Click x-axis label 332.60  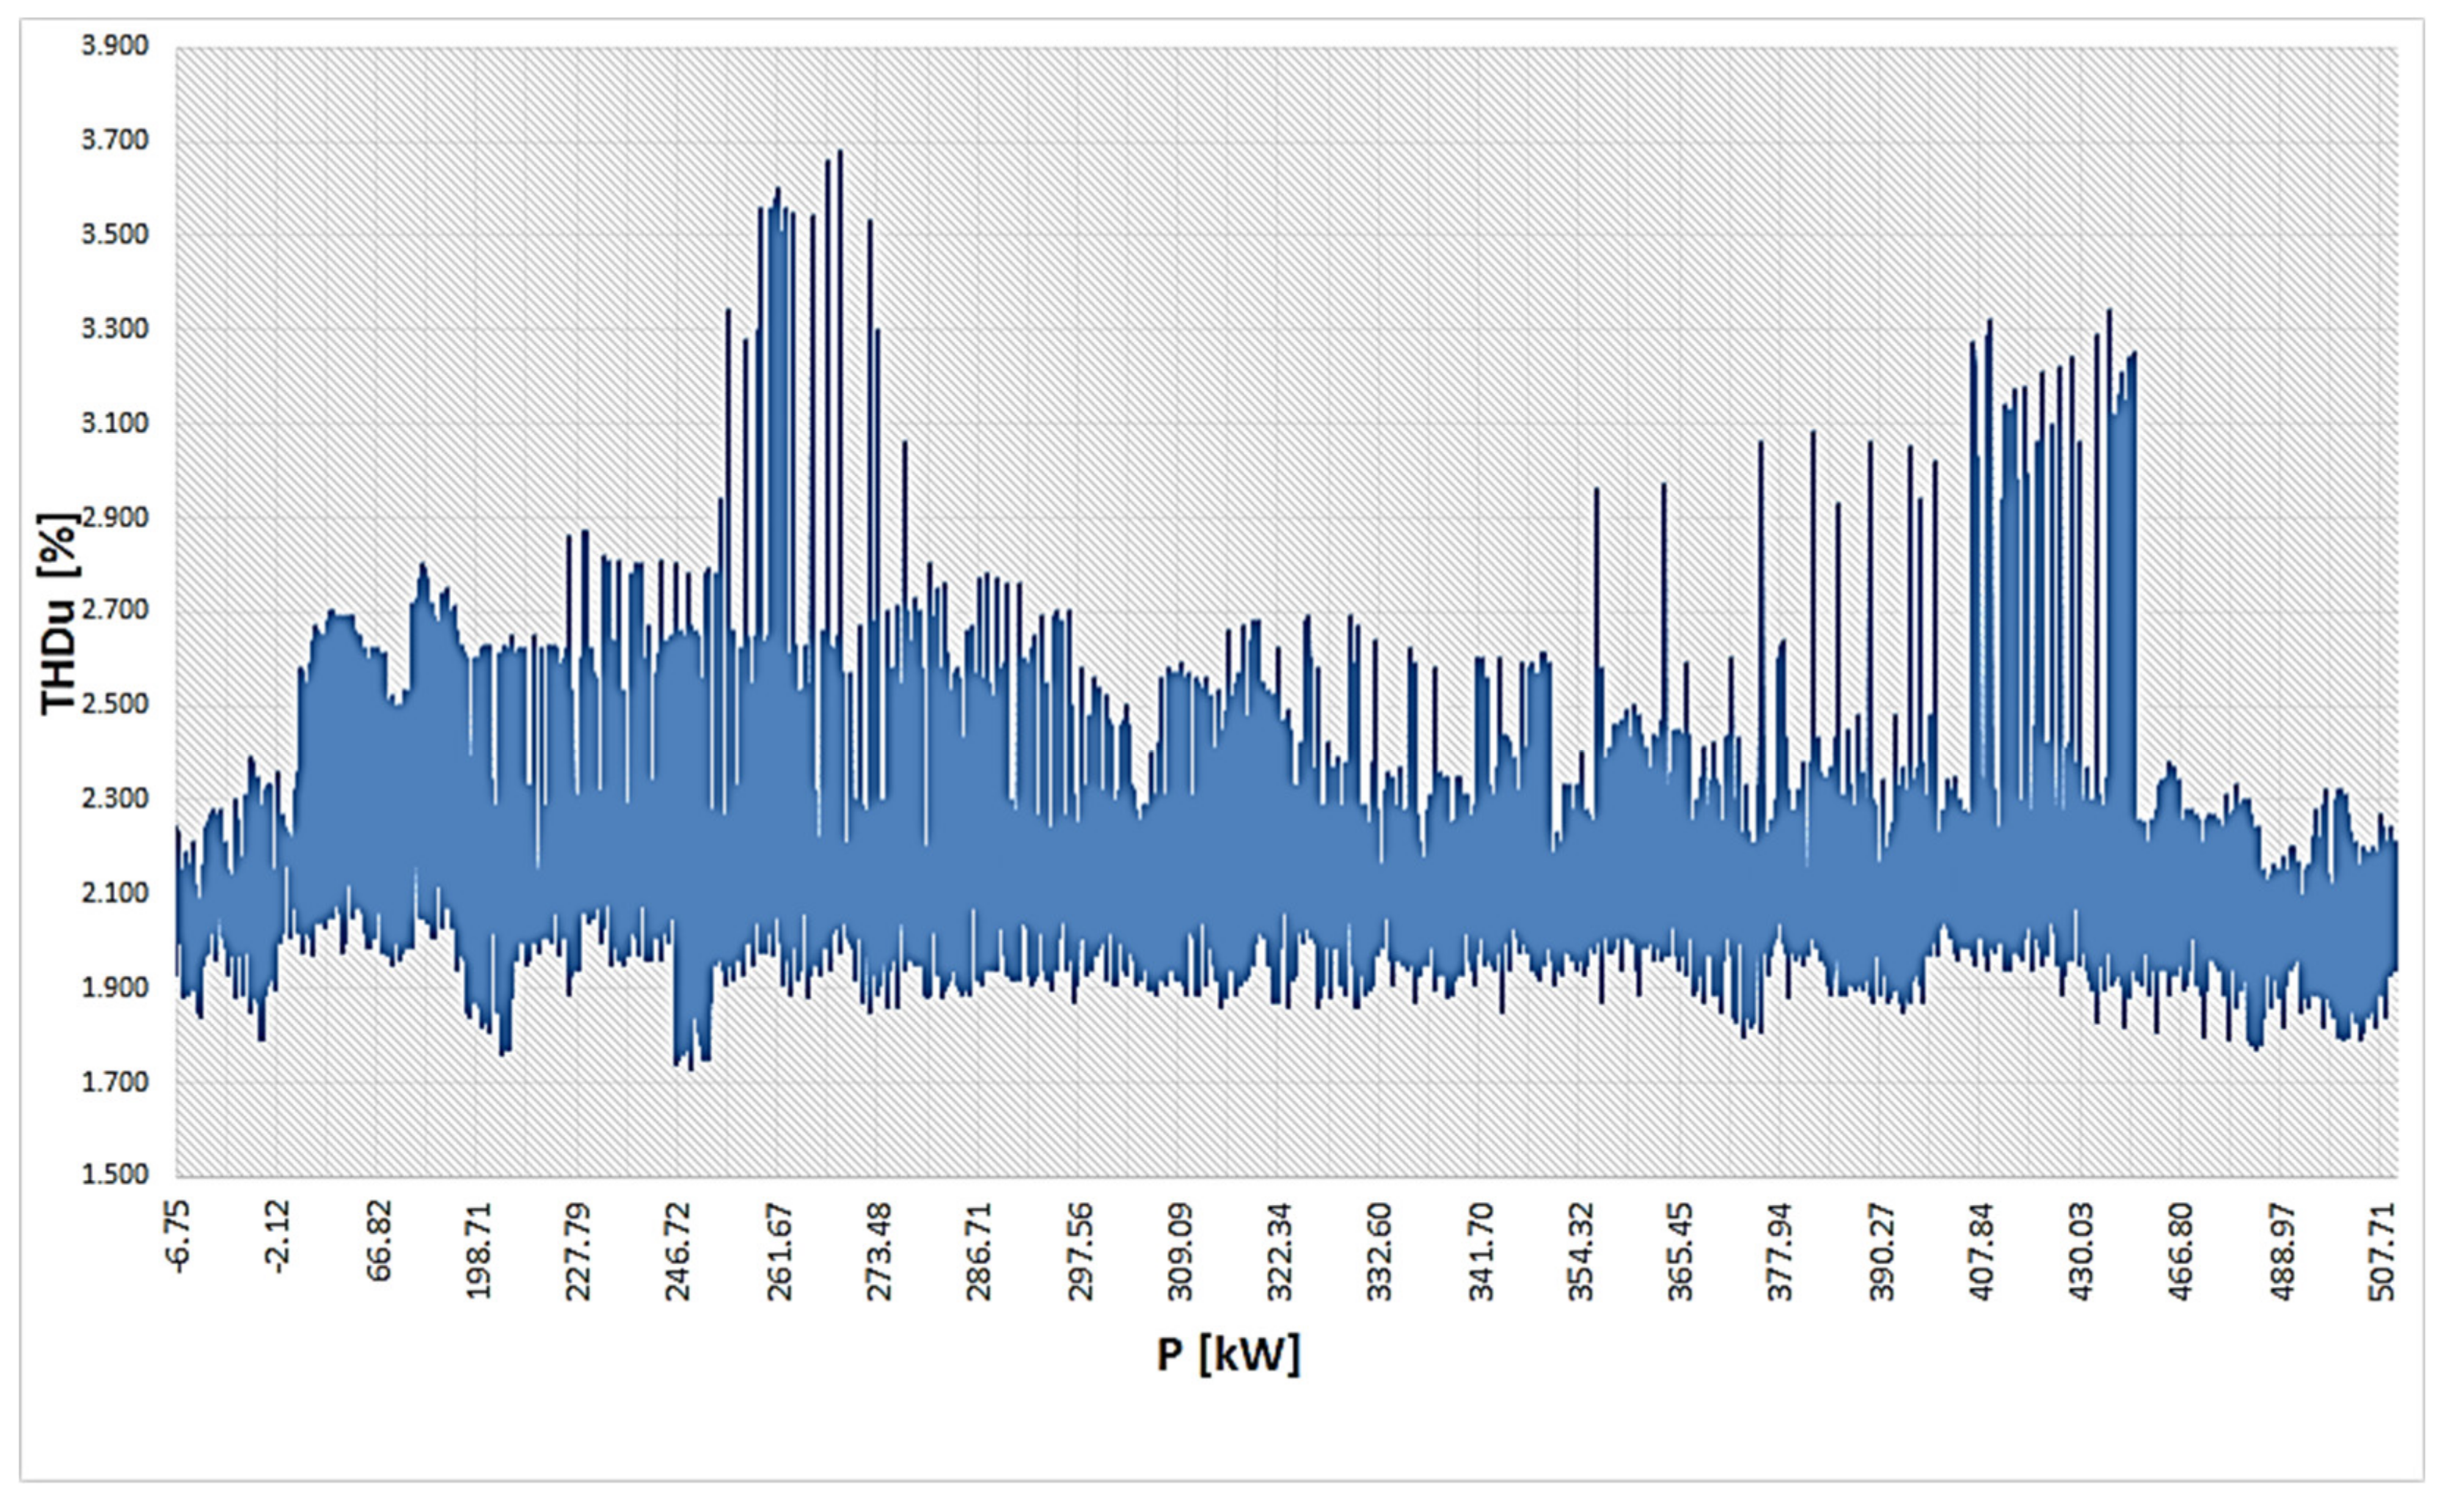(1381, 1250)
